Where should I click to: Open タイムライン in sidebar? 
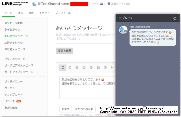12,29
